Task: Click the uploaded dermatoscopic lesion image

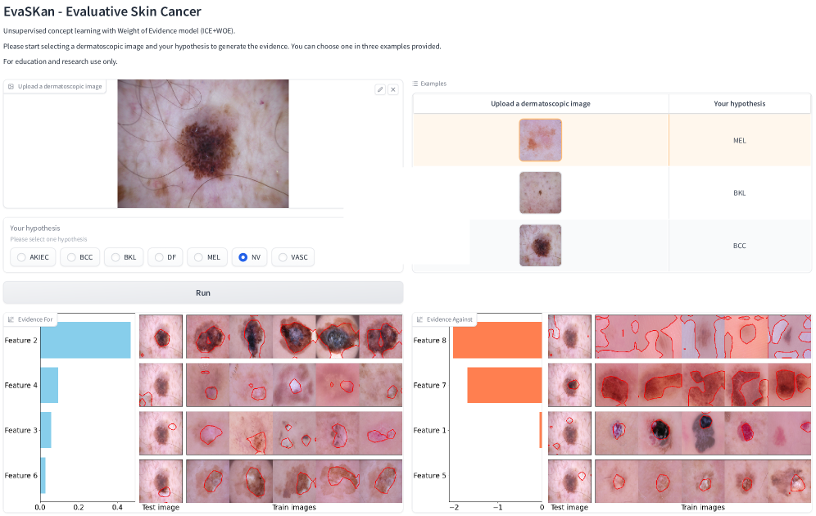Action: click(x=203, y=143)
